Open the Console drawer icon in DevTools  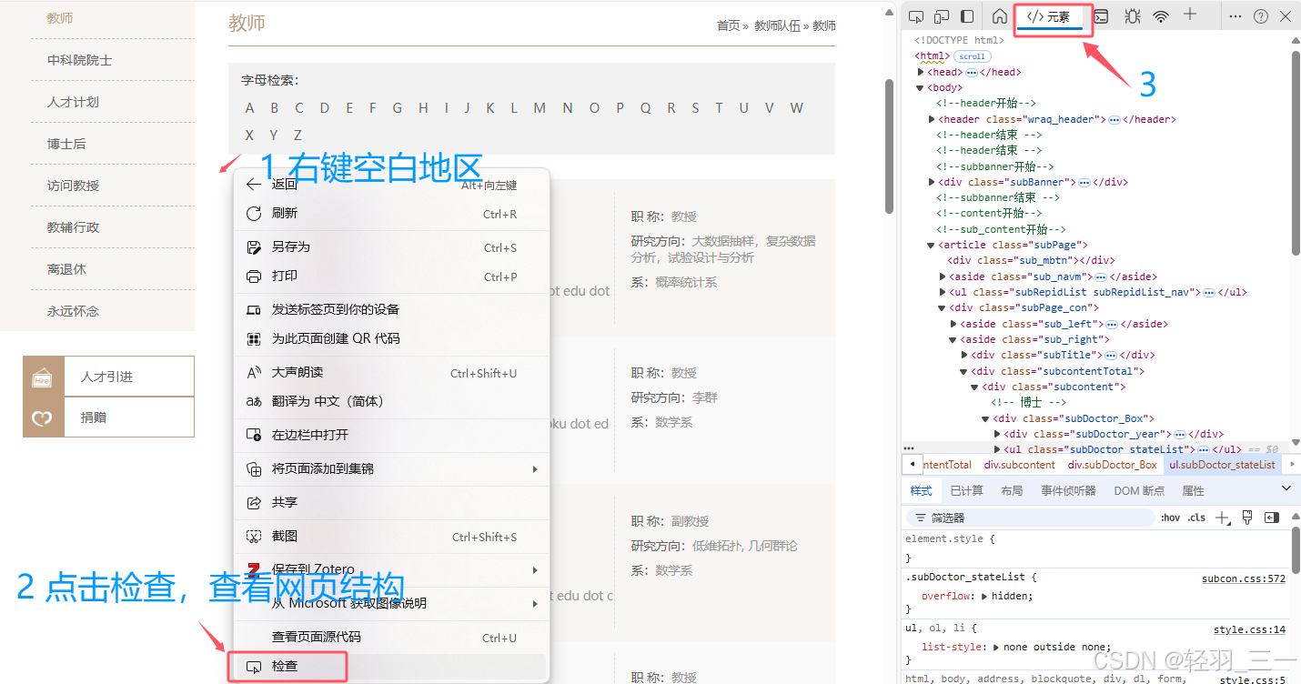[x=1103, y=15]
